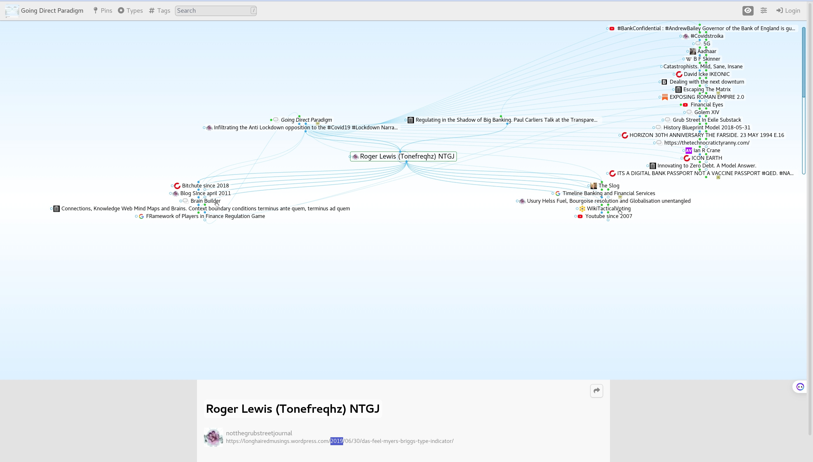Open Catastrophists. Mild, Sane, Insane thought
This screenshot has width=813, height=462.
click(703, 66)
